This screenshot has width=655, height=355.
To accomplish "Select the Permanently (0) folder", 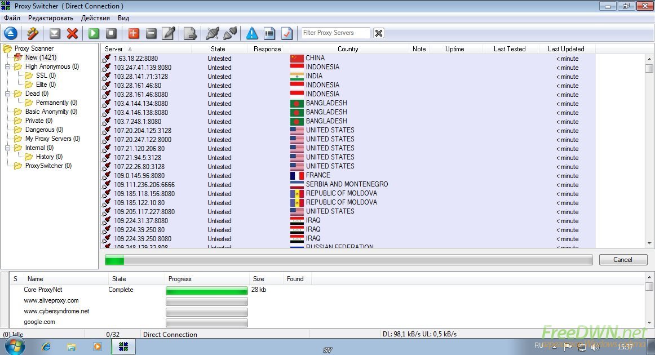I will click(56, 103).
